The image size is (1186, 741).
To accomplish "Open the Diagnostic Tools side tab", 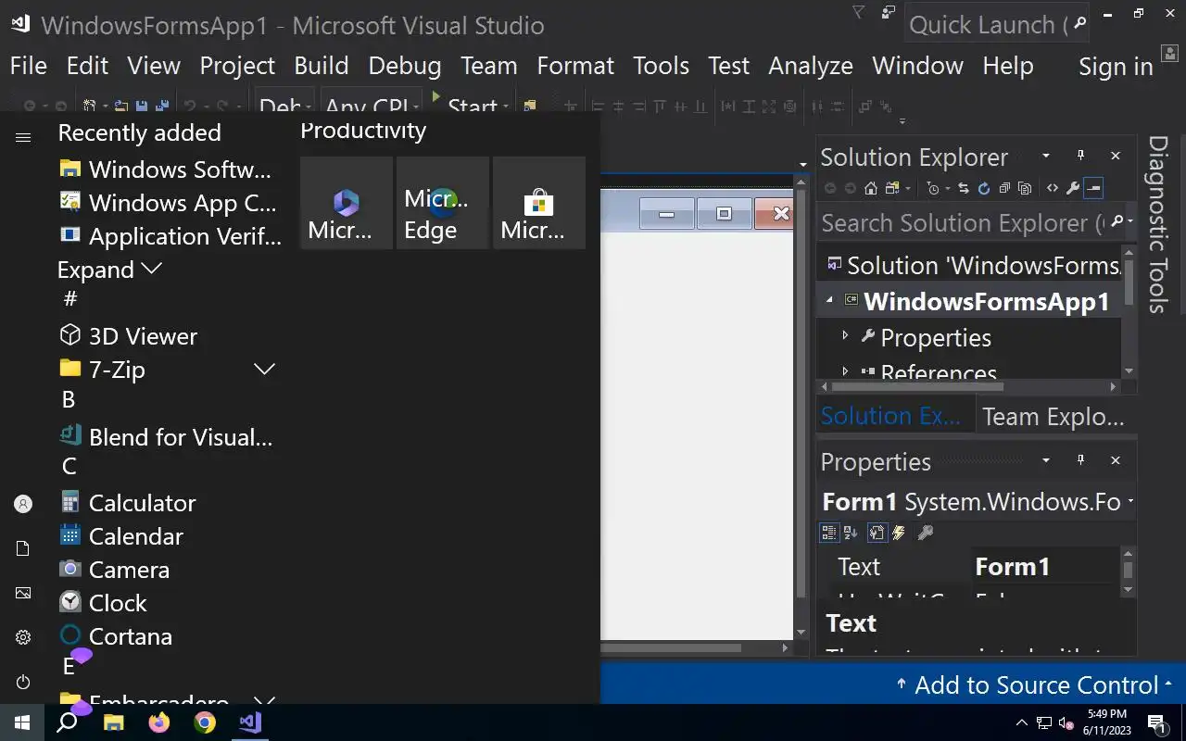I will click(x=1158, y=224).
